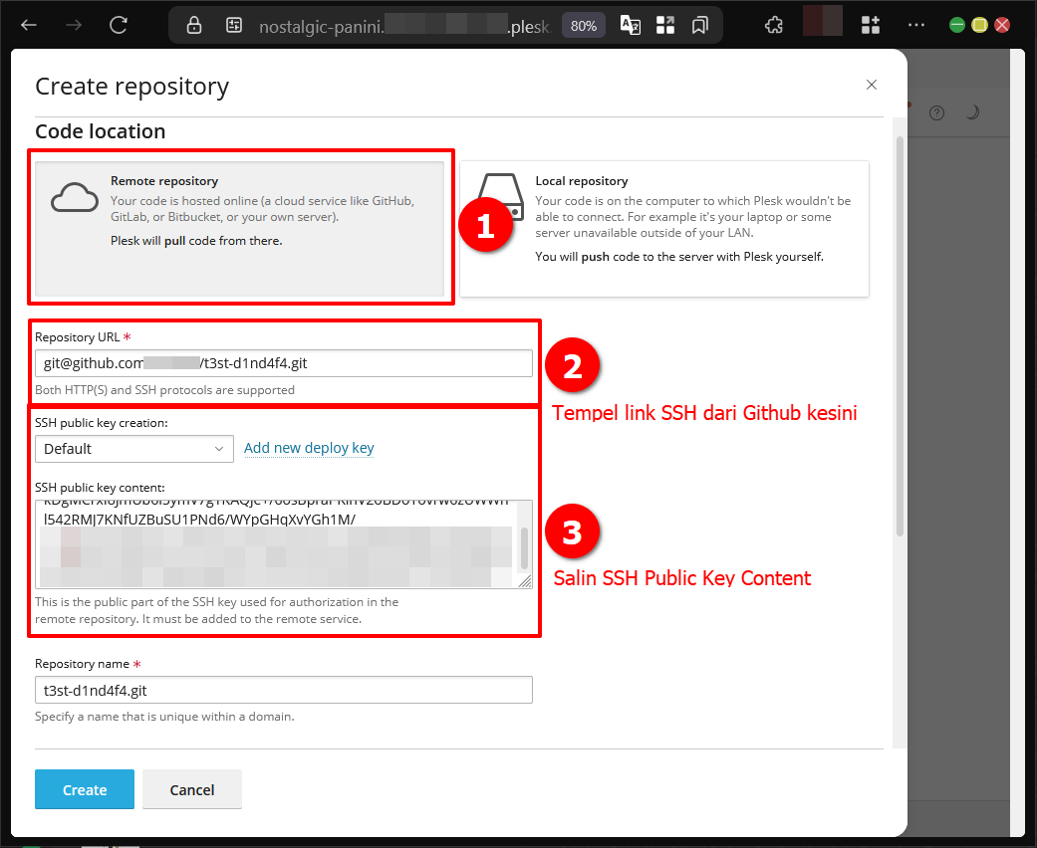Open the SSH public key creation dropdown

point(134,449)
